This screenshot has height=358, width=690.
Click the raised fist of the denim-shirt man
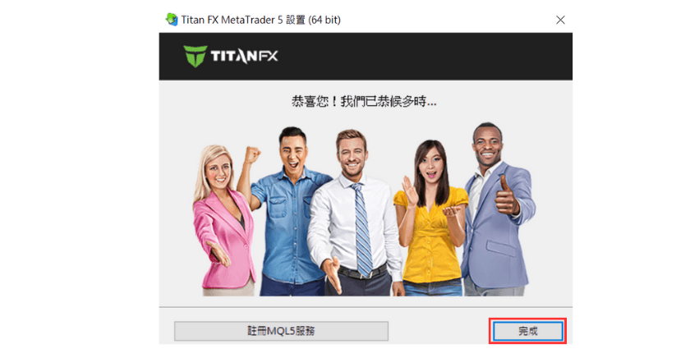pos(252,155)
